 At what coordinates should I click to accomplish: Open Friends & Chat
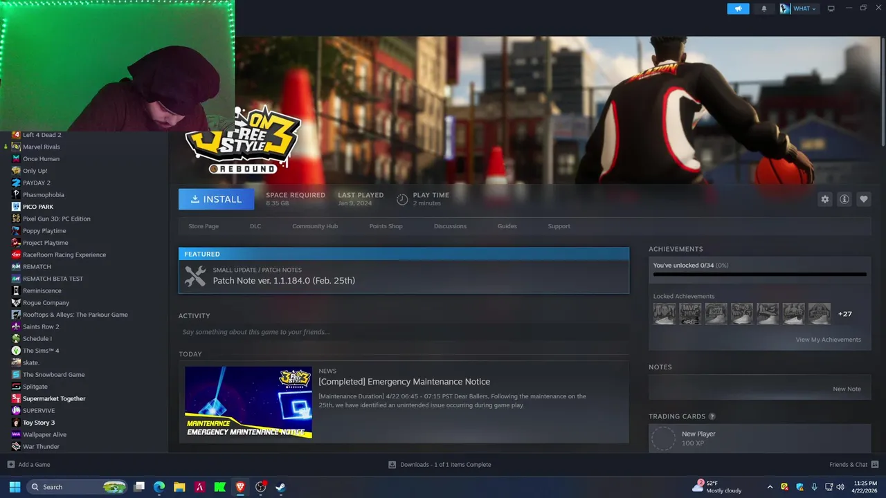point(854,465)
